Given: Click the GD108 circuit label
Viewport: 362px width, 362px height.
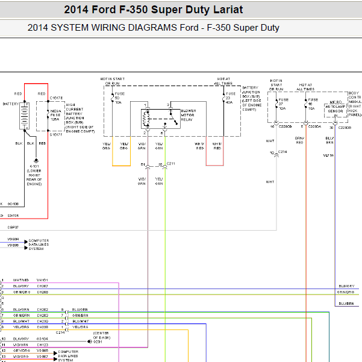Looking at the screenshot, I should pos(13,204).
